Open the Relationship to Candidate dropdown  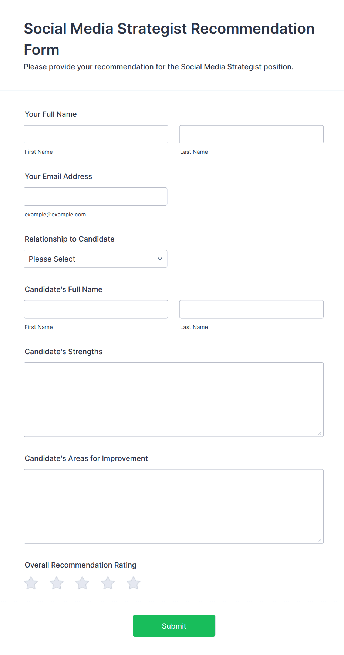coord(95,259)
